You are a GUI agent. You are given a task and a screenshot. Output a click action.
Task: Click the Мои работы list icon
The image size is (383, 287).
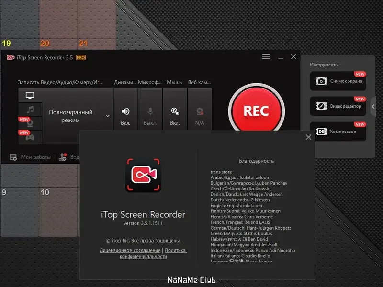pyautogui.click(x=13, y=157)
